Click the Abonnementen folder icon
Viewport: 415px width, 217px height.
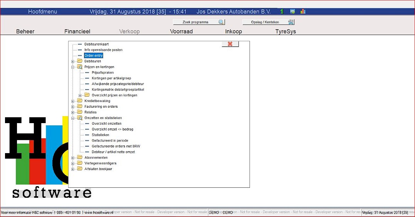pyautogui.click(x=80, y=157)
